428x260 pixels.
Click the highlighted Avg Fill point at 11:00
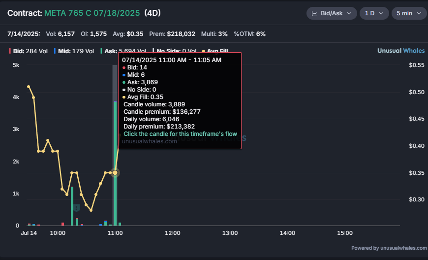[x=115, y=173]
